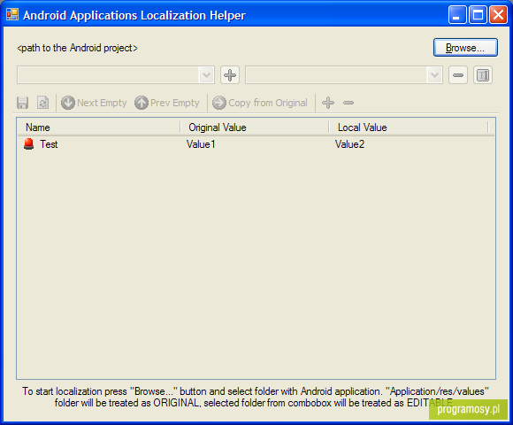Screen dimensions: 513x425
Task: Delete string entry with toolbar minus icon
Action: (x=348, y=103)
